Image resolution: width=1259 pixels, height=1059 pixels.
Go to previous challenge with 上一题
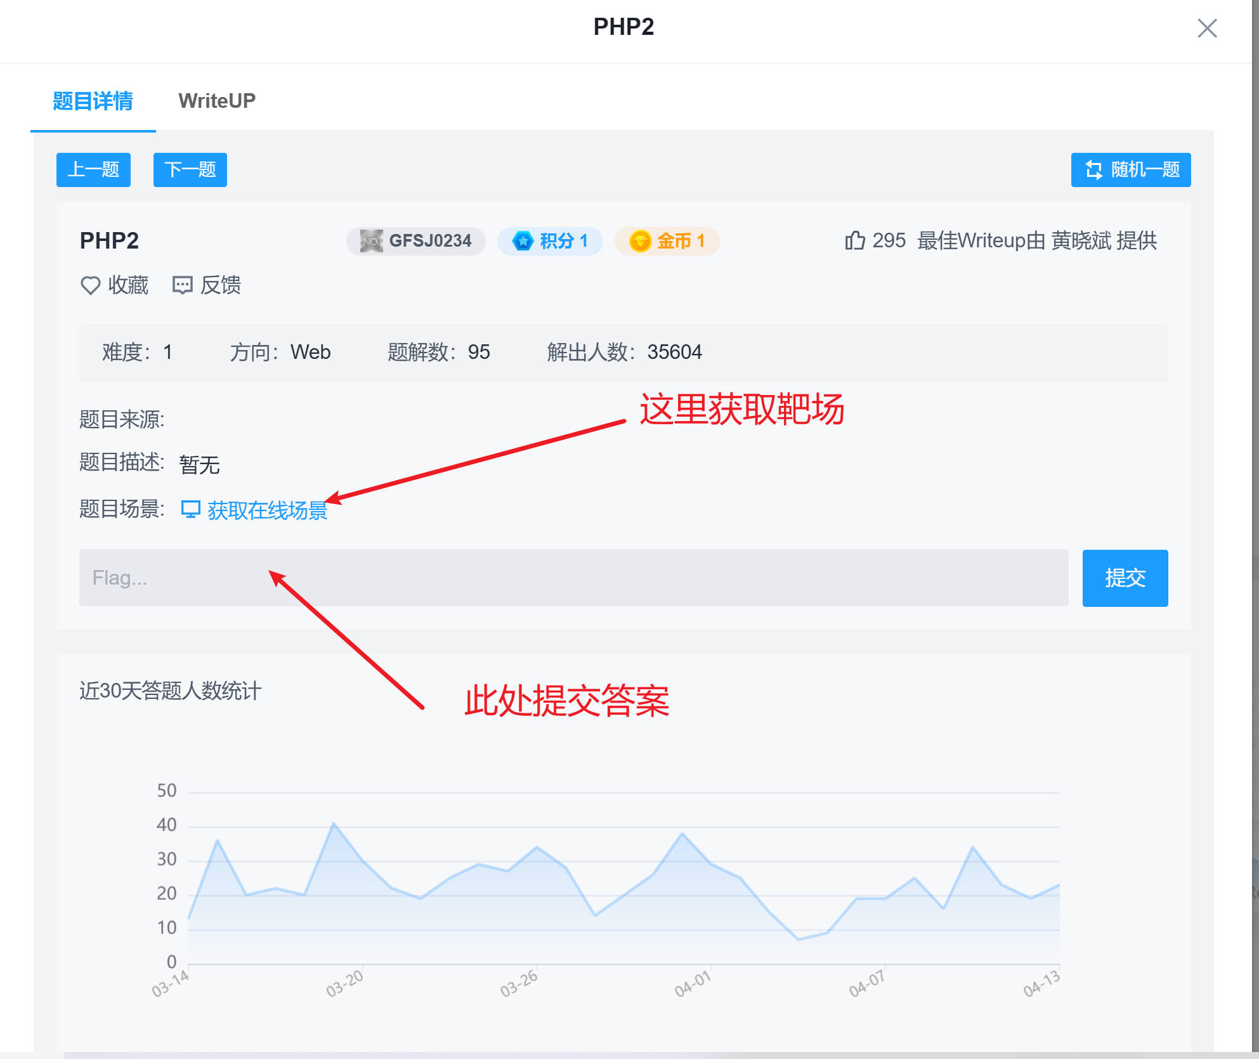[x=93, y=170]
